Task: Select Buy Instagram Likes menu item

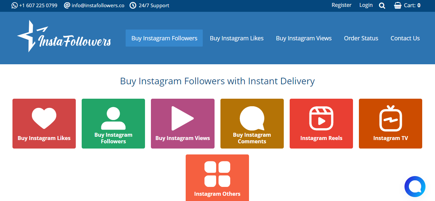Action: click(x=237, y=38)
